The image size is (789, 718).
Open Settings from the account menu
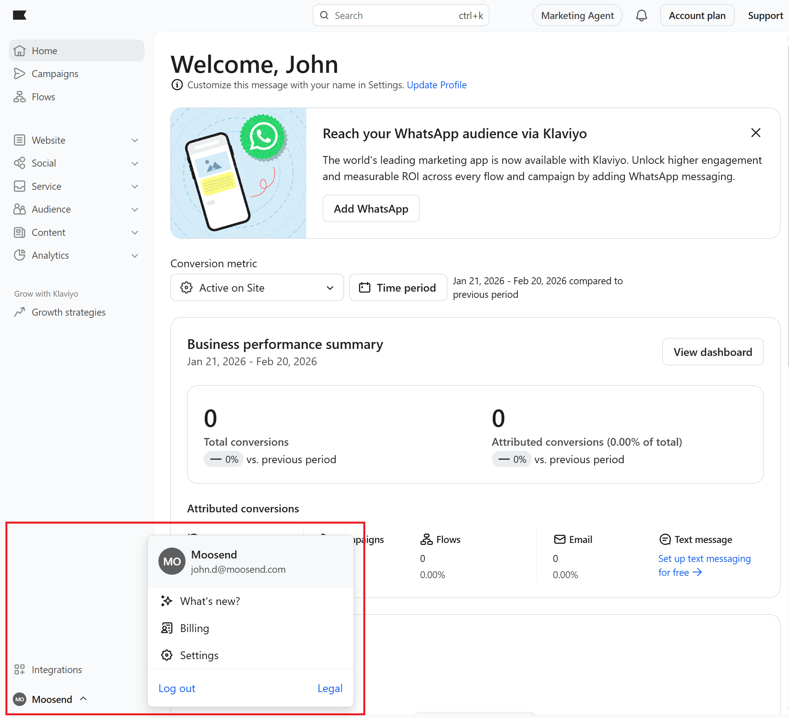199,655
